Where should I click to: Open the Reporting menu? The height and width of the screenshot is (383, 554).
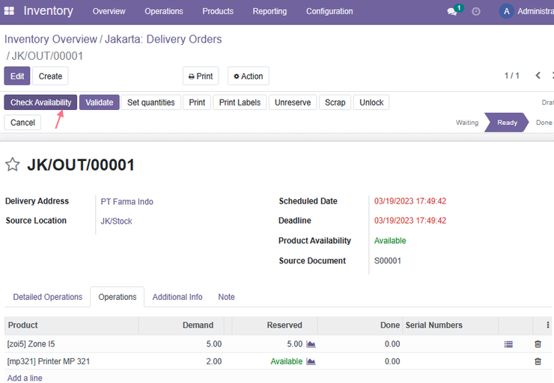pyautogui.click(x=270, y=11)
